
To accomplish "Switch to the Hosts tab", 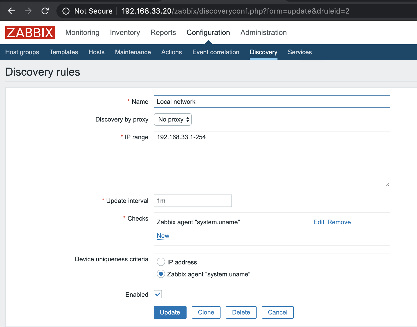I will (x=96, y=52).
